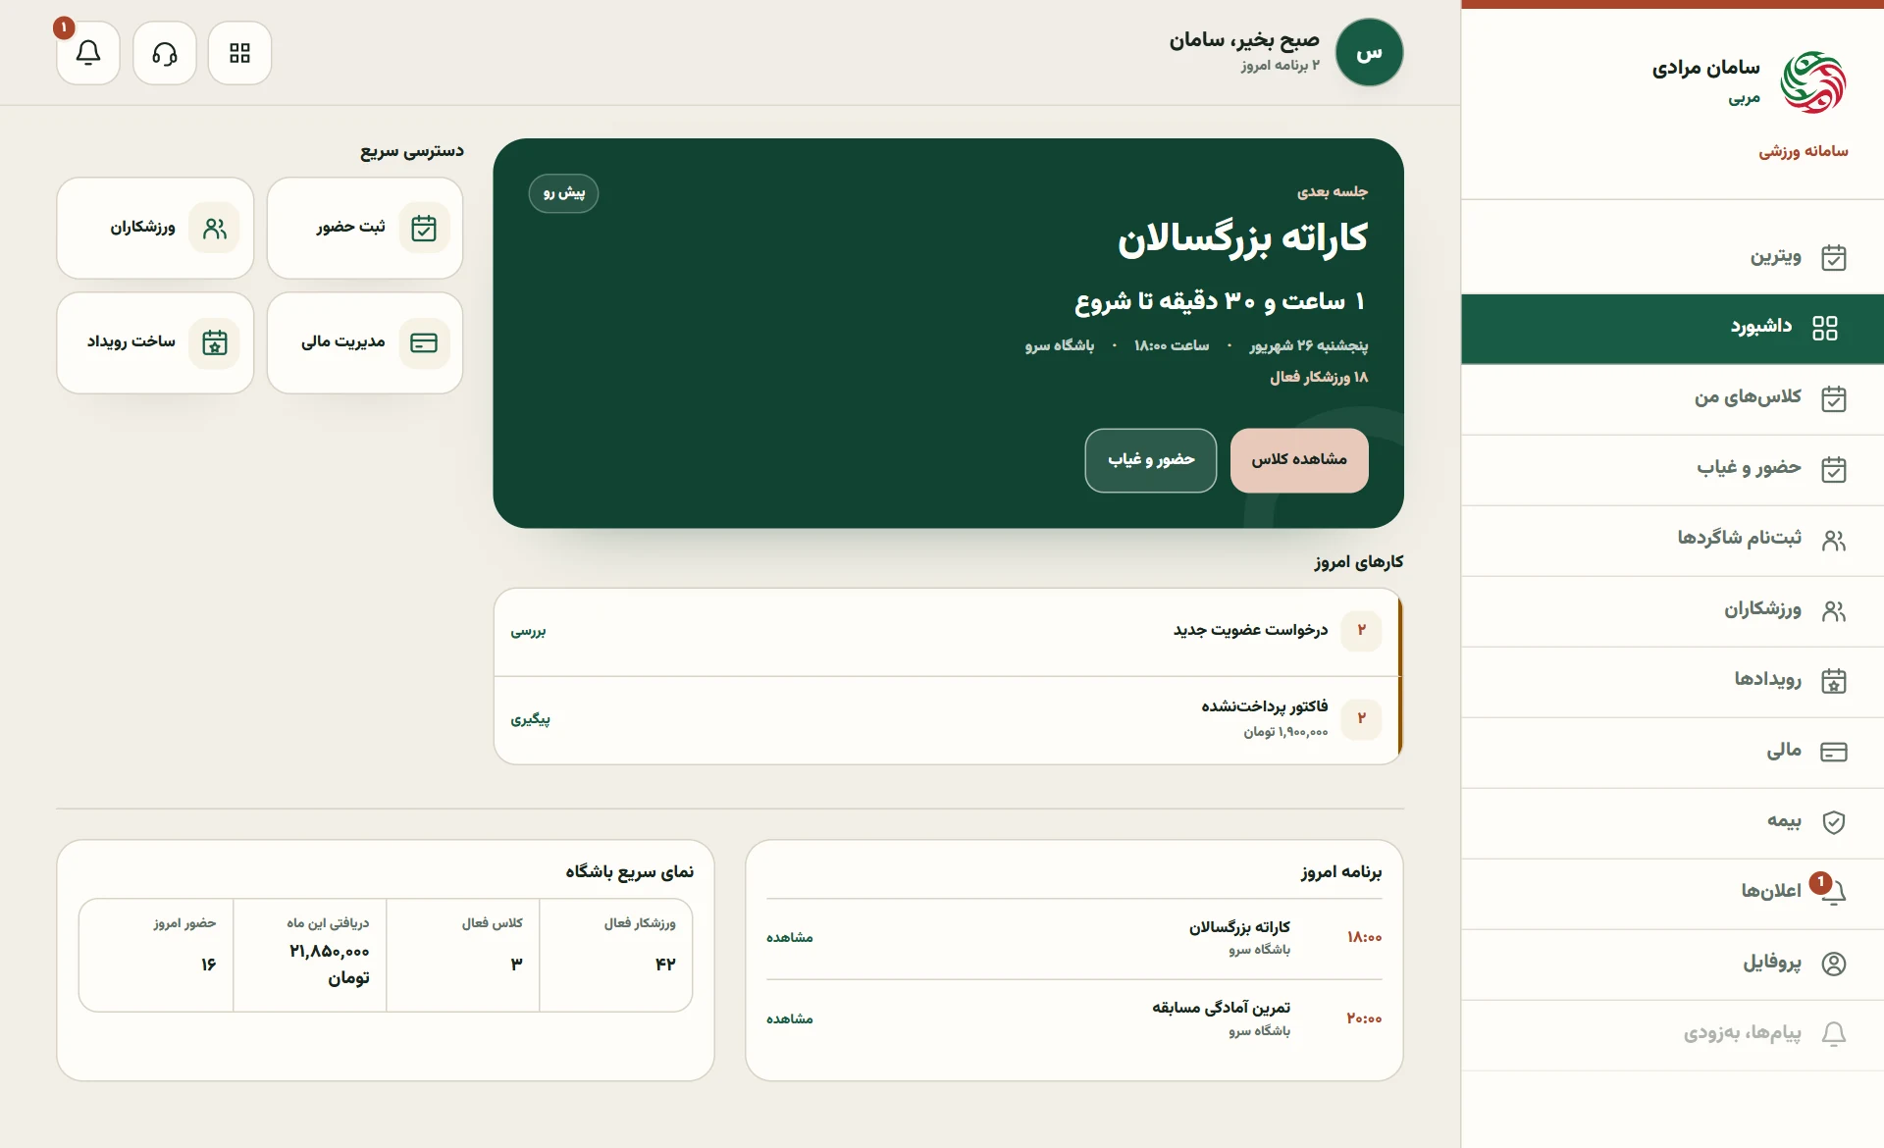
Task: Click the درخواست عضویت جدید task title
Action: pos(1251,630)
